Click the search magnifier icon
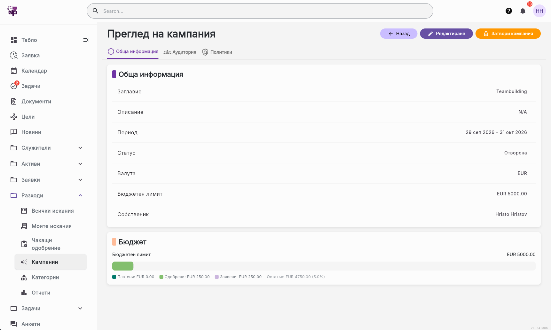Screen dimensions: 551x330 tap(95, 11)
